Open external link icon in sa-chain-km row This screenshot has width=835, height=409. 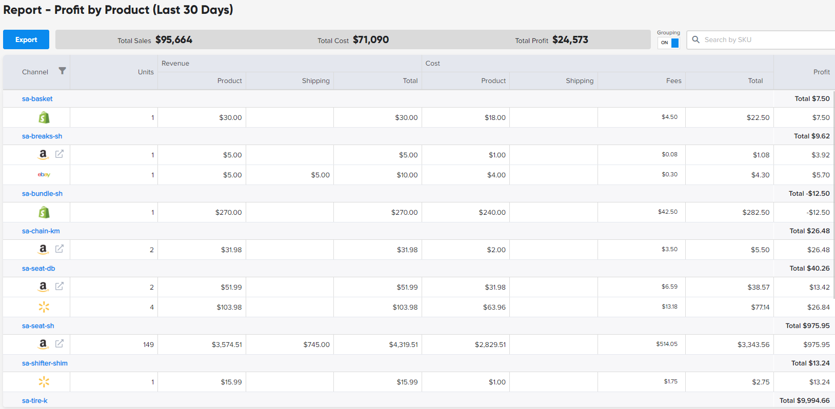tap(59, 249)
